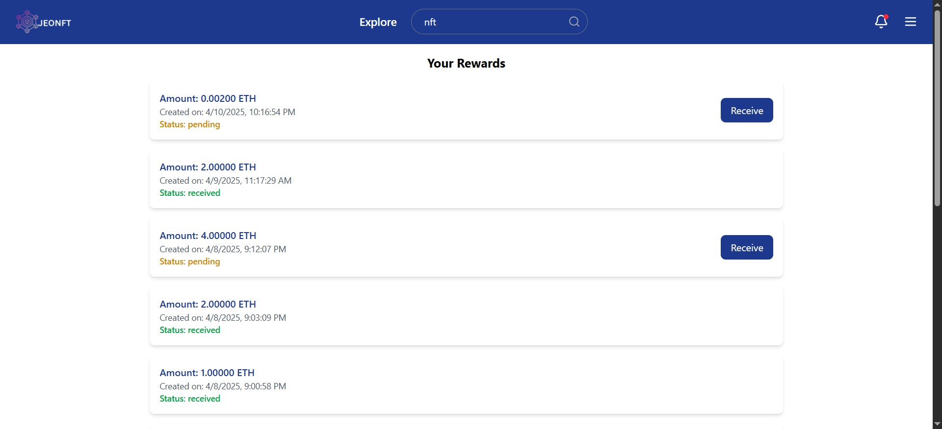
Task: Click the scrollbar up arrow
Action: [x=937, y=4]
